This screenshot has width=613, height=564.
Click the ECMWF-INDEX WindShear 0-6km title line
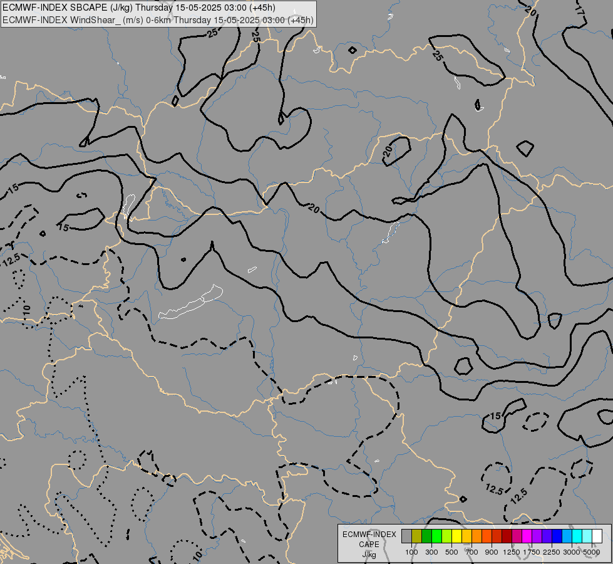[158, 20]
